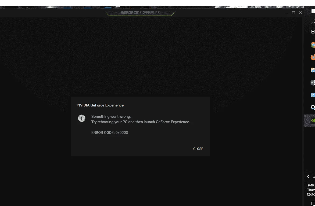
Task: Maximize the GeForce Experience window
Action: [x=293, y=13]
